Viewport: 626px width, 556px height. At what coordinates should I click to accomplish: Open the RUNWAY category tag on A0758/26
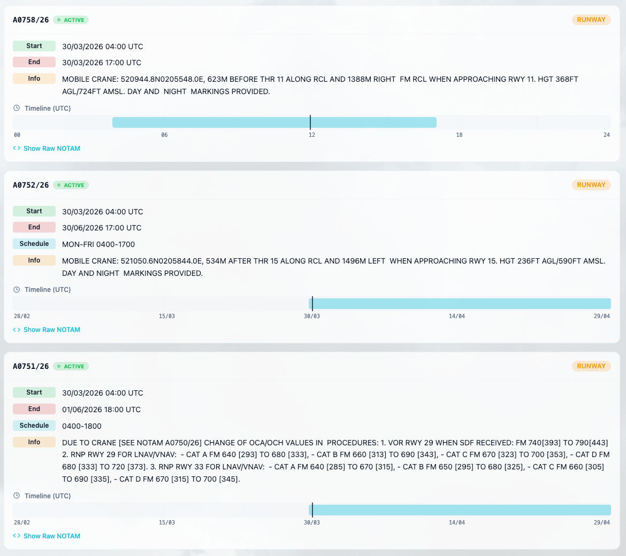tap(591, 19)
